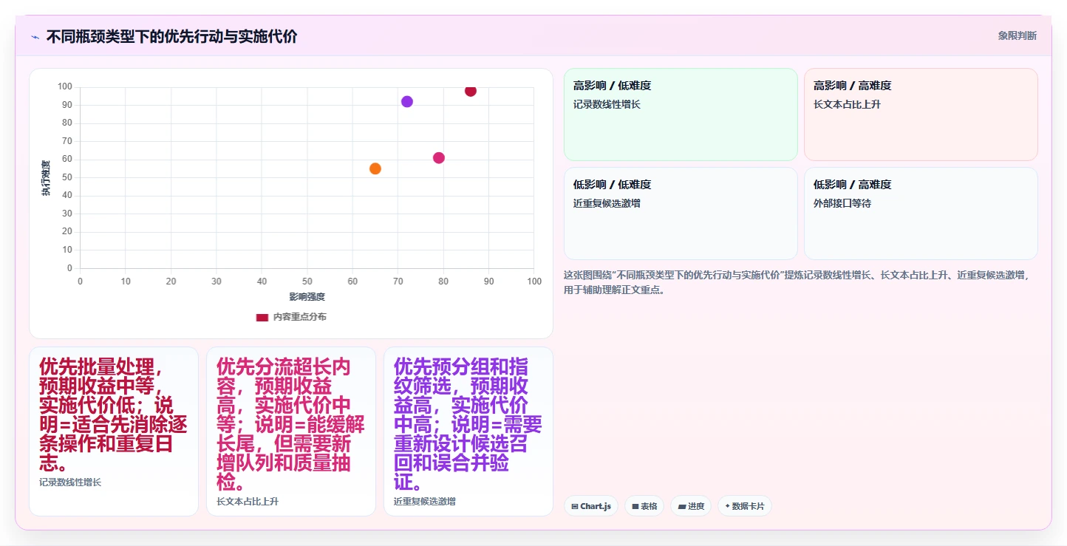
Task: Click 记录数线性增长 in the green quadrant
Action: pyautogui.click(x=607, y=105)
